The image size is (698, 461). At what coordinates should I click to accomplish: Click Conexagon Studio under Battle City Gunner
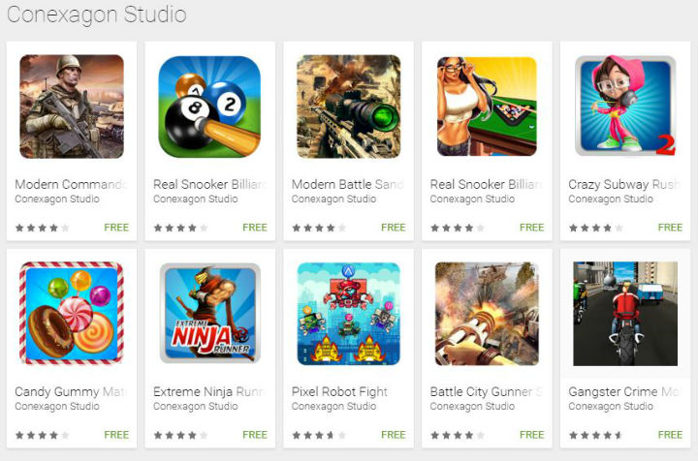(472, 407)
